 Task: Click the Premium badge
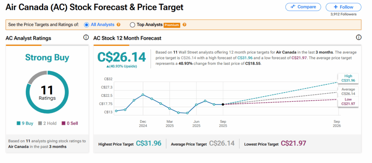point(172,25)
